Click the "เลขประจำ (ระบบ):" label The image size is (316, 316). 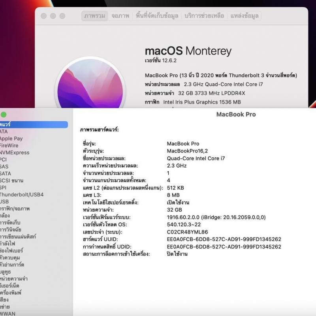pyautogui.click(x=103, y=232)
